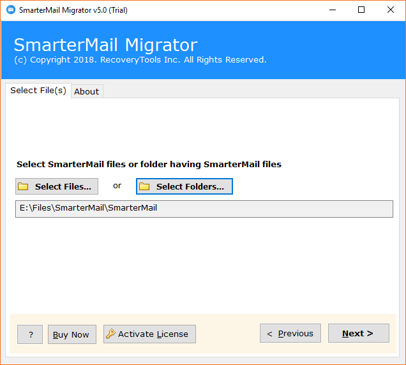
Task: Minimize the SmarterMail Migrator window
Action: (x=333, y=10)
